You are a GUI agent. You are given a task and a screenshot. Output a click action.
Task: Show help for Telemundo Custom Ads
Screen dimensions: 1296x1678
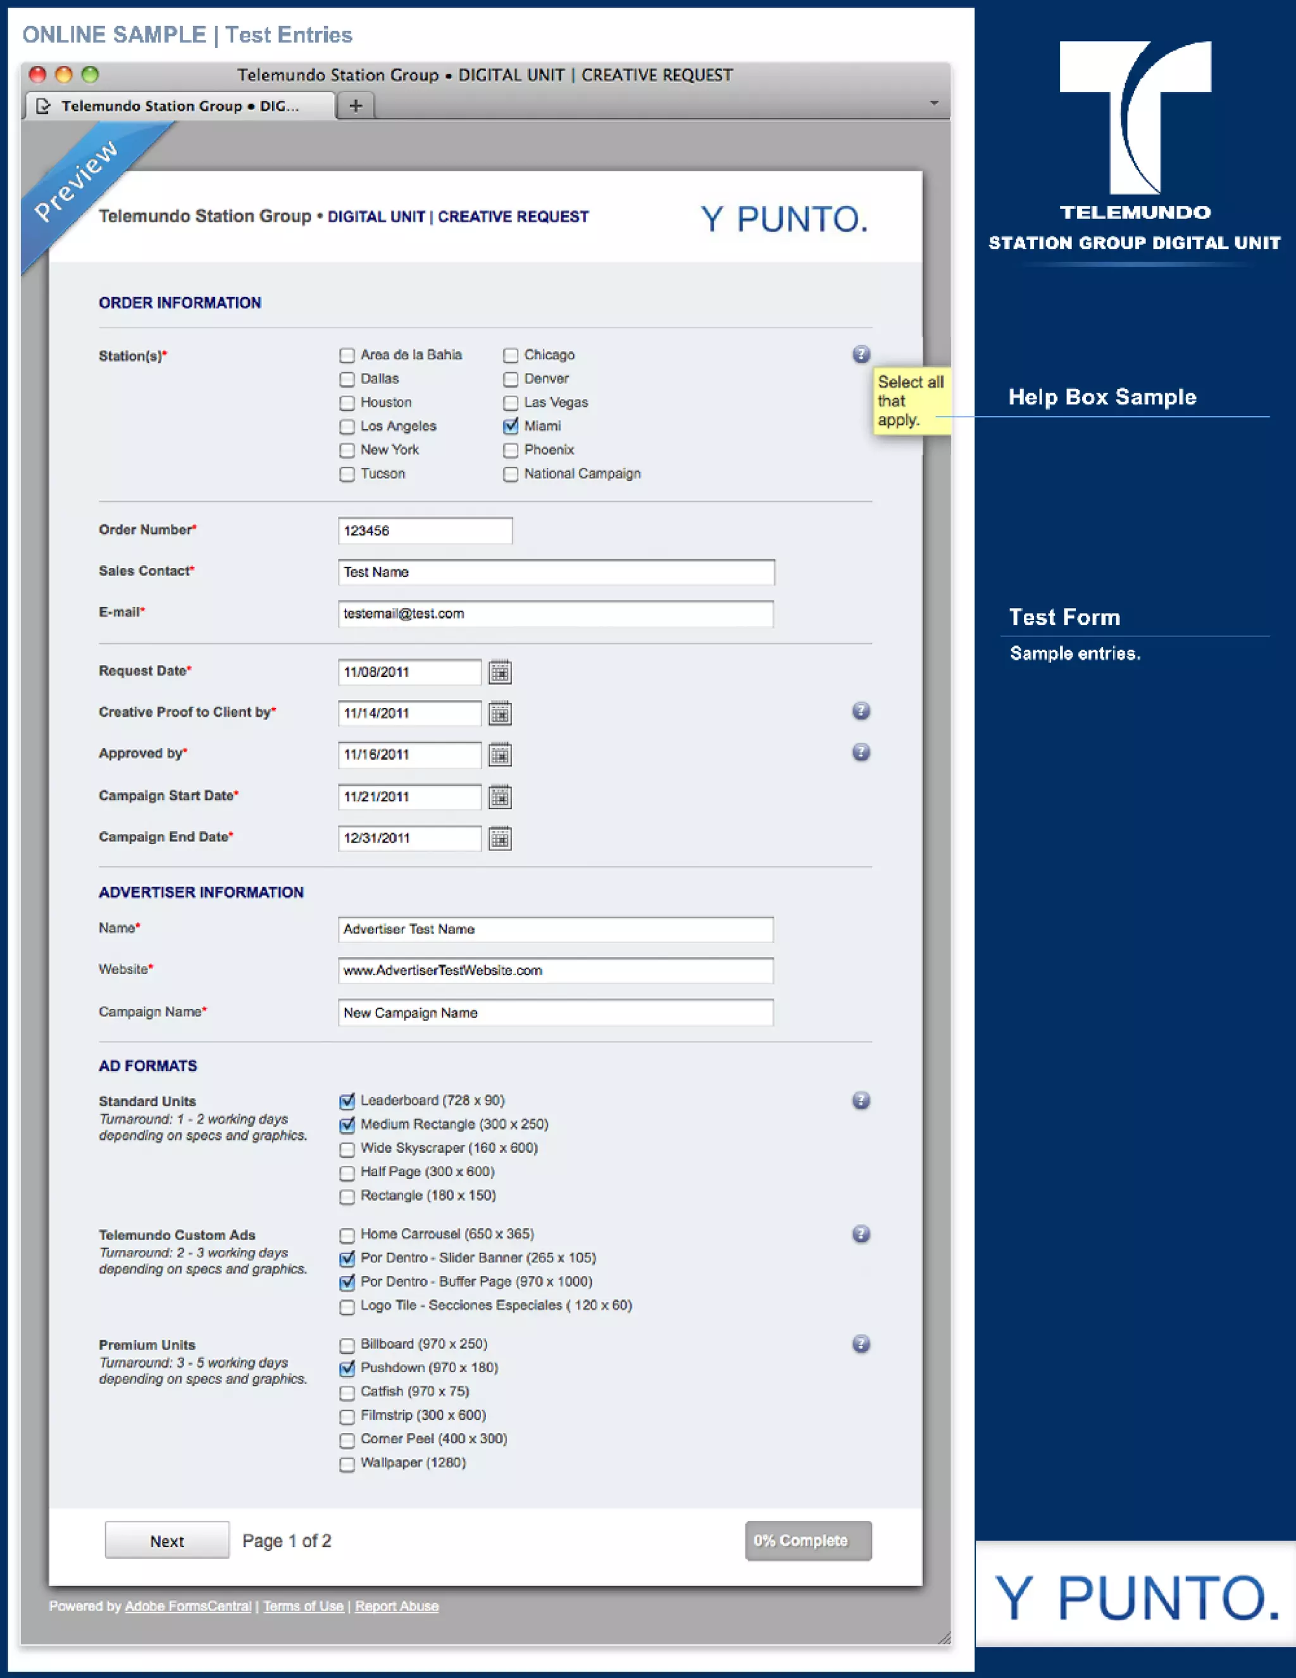point(861,1234)
